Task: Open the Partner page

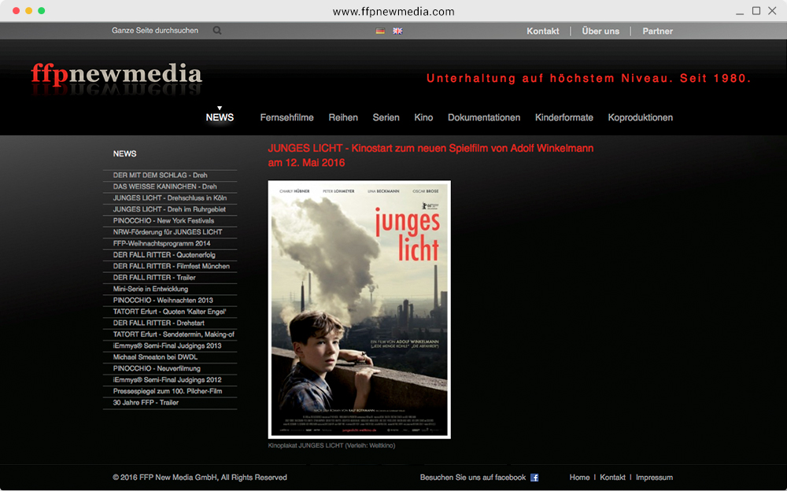Action: [x=657, y=31]
